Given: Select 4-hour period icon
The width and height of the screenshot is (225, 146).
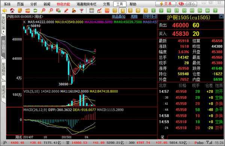Looking at the screenshot, I should [x=207, y=10].
